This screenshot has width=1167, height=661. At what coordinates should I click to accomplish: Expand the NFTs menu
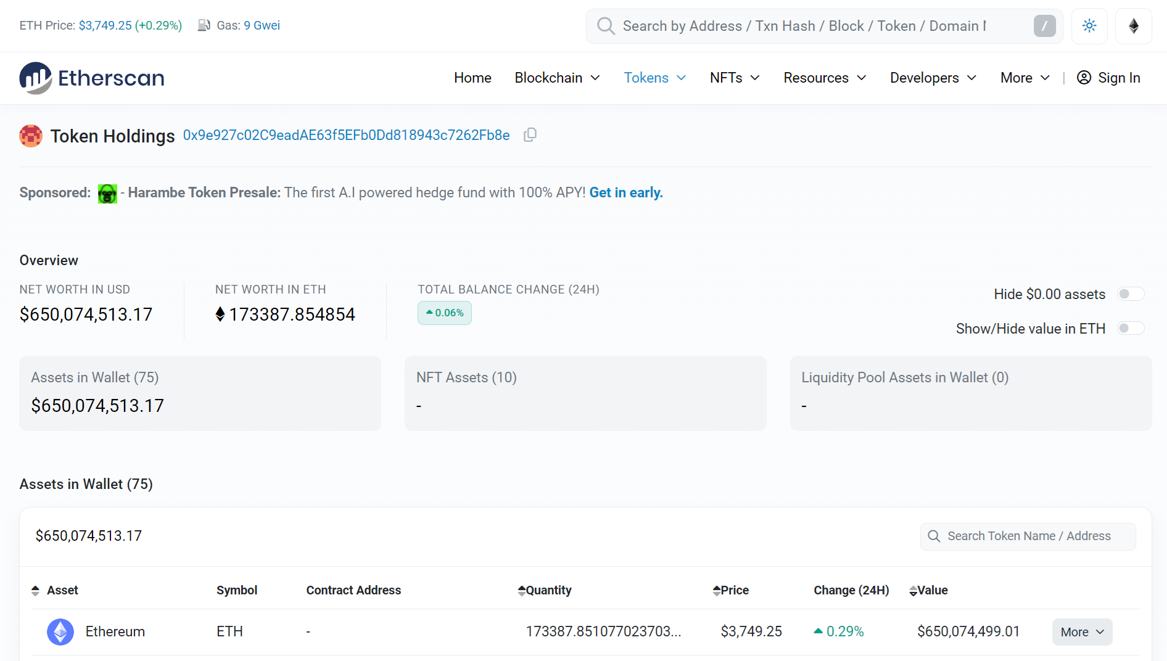coord(735,78)
